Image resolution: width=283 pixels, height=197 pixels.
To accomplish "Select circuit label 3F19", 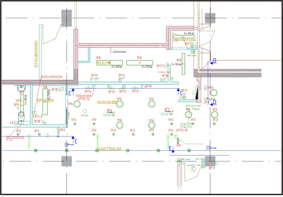I will pos(148,86).
